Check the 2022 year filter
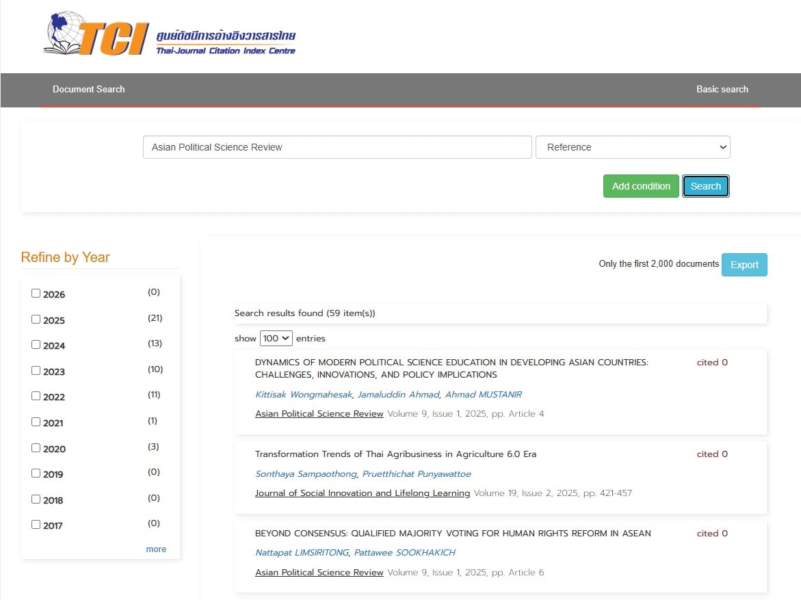801x600 pixels. pyautogui.click(x=36, y=396)
